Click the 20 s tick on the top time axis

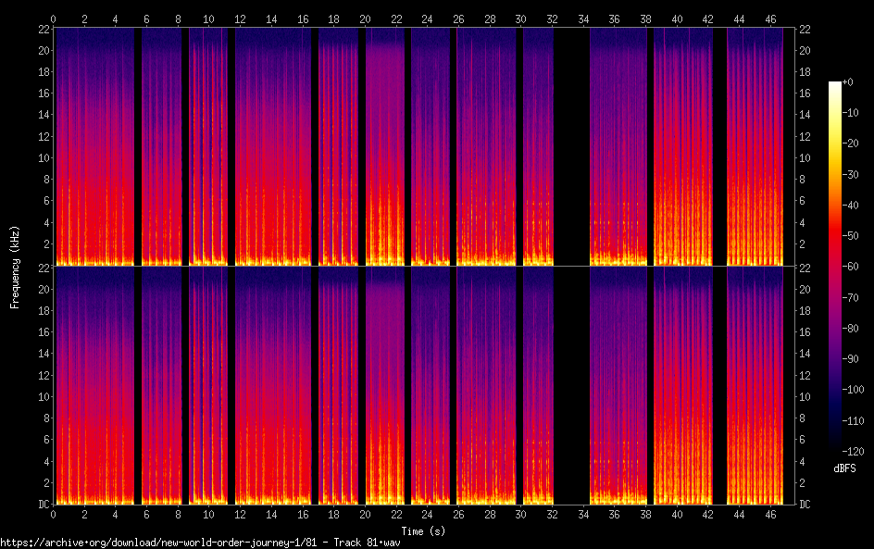365,19
